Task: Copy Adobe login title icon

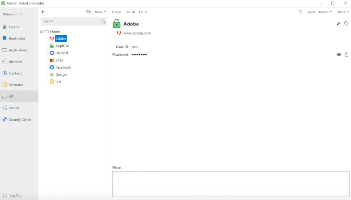Action: click(346, 23)
